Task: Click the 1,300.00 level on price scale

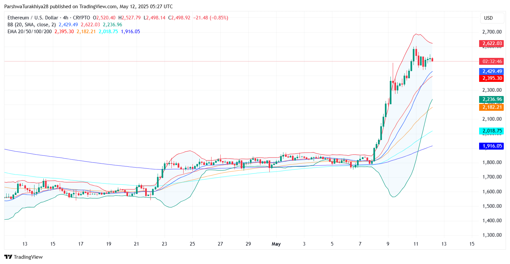Action: tap(492, 235)
